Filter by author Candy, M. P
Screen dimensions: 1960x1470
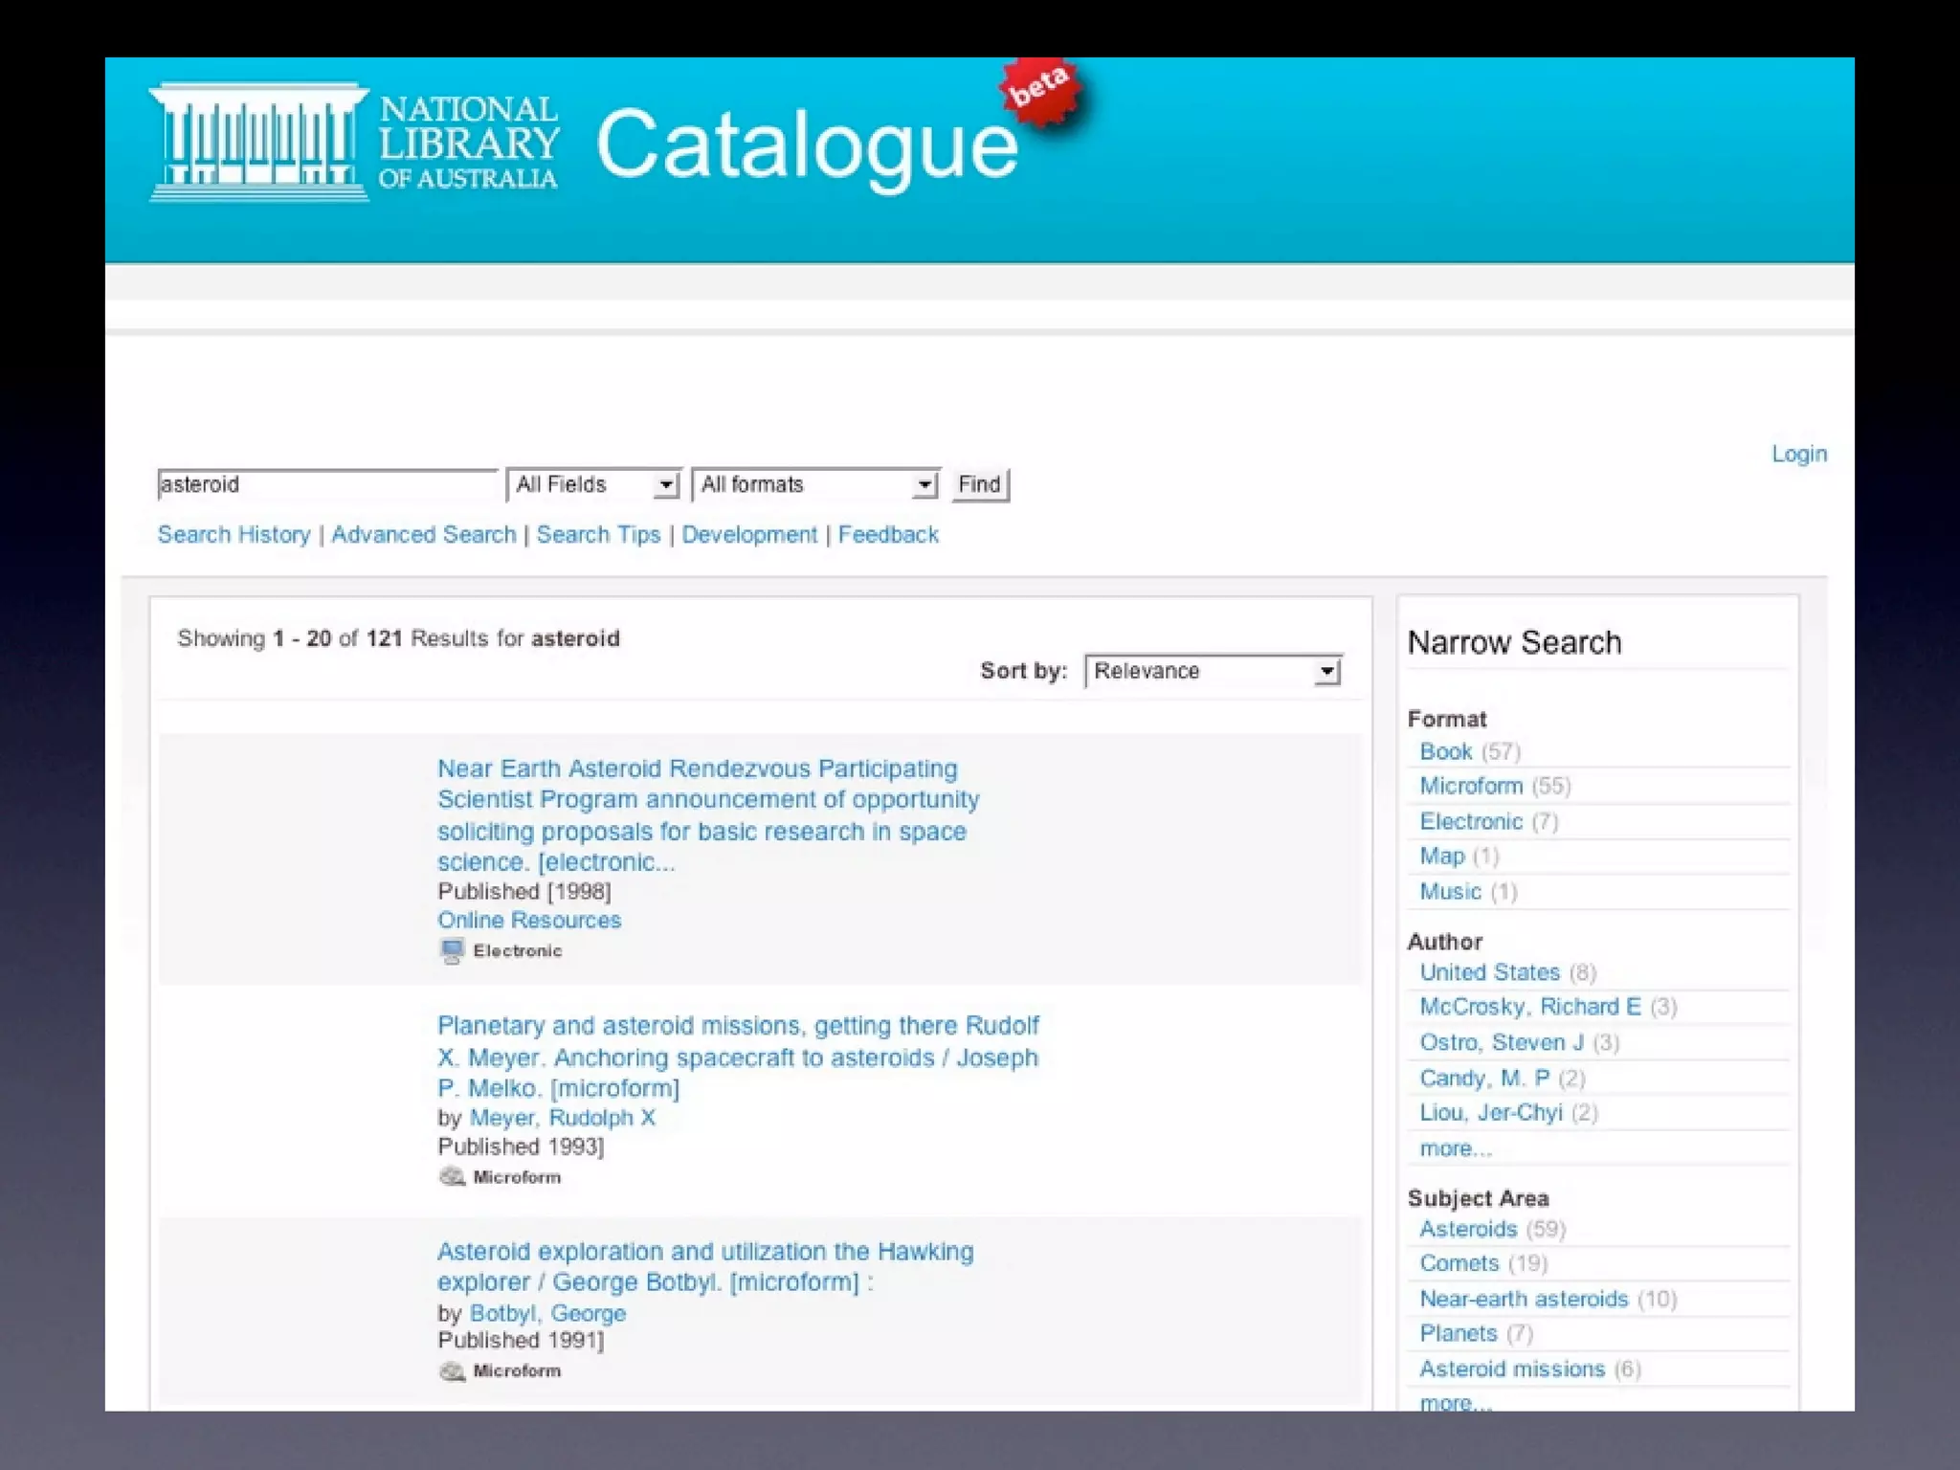pyautogui.click(x=1484, y=1078)
